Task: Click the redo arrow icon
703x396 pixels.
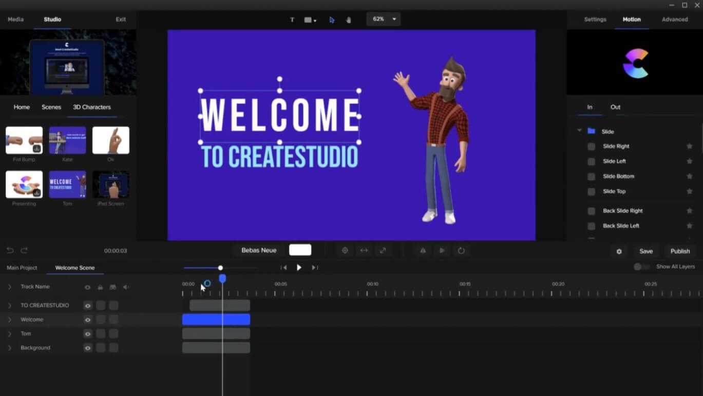Action: [x=24, y=250]
